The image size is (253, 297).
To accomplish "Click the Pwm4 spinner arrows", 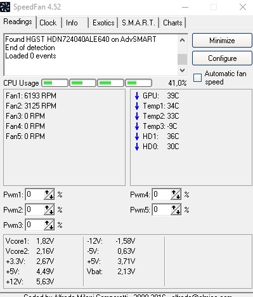I will click(176, 194).
